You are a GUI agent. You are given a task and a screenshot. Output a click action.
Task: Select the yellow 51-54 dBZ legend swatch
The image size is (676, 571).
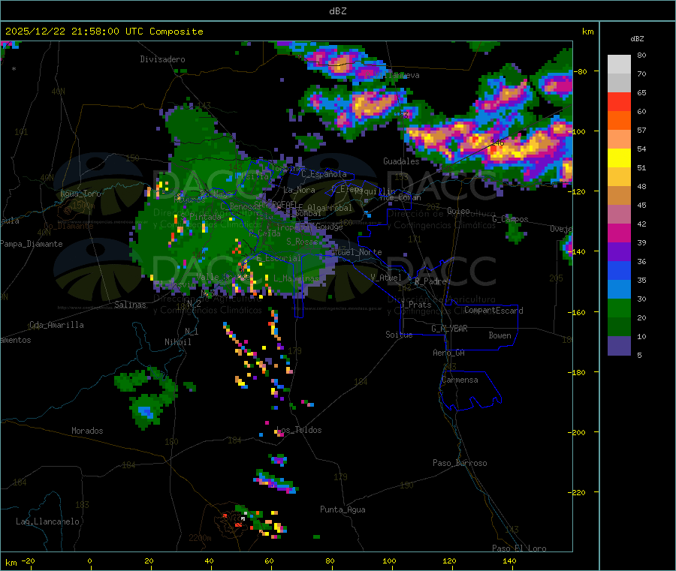coord(619,158)
